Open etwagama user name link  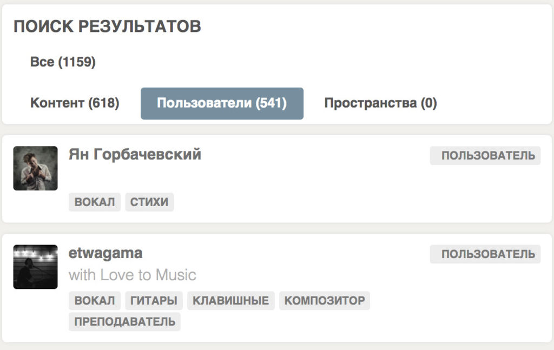[x=105, y=253]
